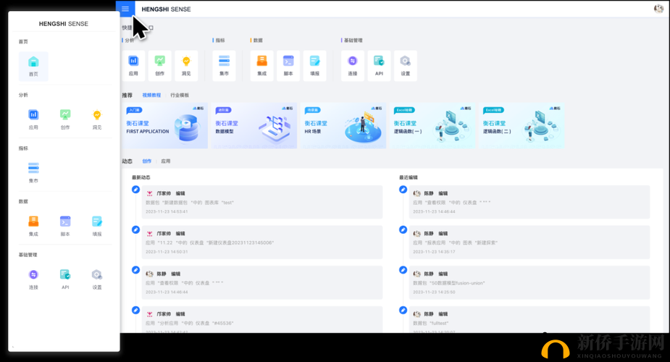Viewport: 670px width, 362px height.
Task: Click 填报 shortcut on the home page
Action: click(x=315, y=66)
